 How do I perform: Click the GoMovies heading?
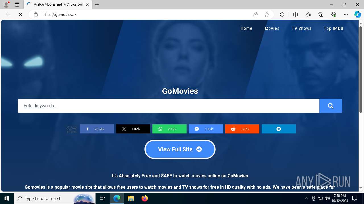[x=180, y=91]
